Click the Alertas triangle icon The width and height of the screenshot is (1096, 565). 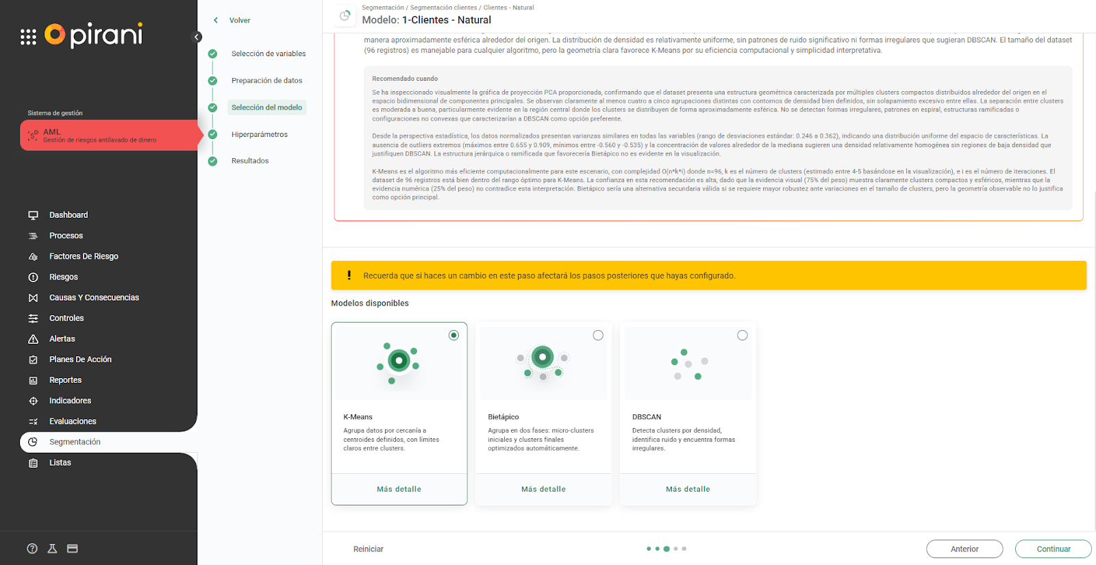click(x=33, y=339)
